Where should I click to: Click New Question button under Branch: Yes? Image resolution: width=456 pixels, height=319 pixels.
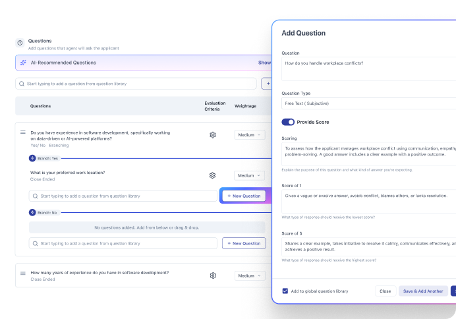point(243,196)
